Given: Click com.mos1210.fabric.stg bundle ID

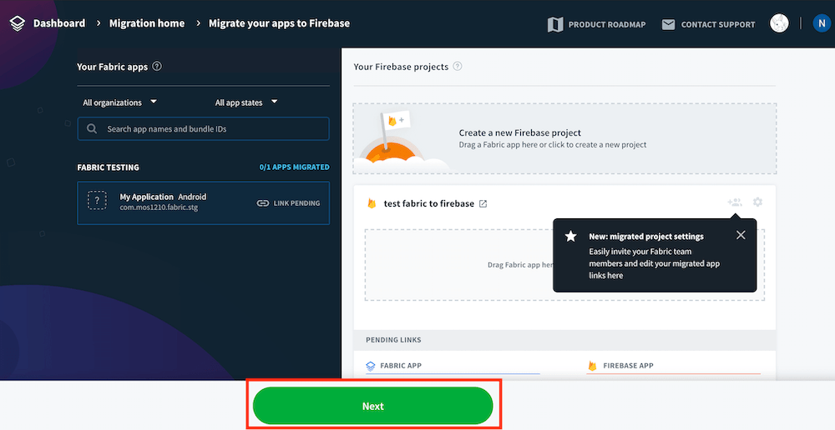Looking at the screenshot, I should (x=159, y=207).
